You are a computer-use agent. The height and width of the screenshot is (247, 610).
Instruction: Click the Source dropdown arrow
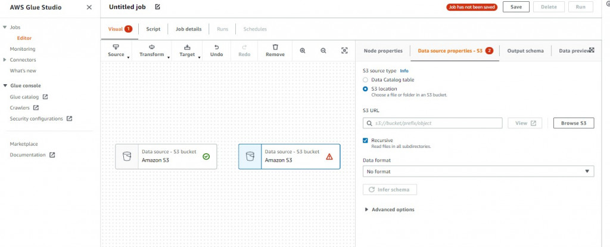(x=129, y=57)
